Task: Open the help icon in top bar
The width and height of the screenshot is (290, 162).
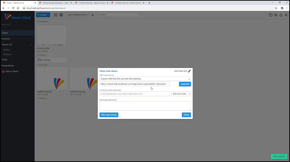Action: click(271, 15)
